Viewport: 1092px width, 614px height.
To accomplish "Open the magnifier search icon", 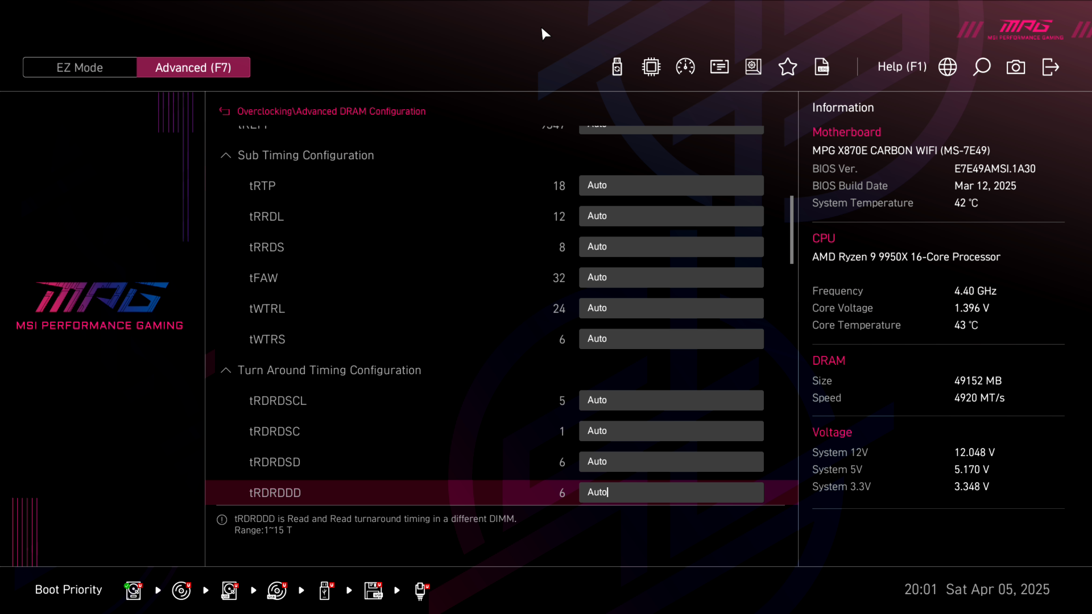I will pyautogui.click(x=982, y=67).
